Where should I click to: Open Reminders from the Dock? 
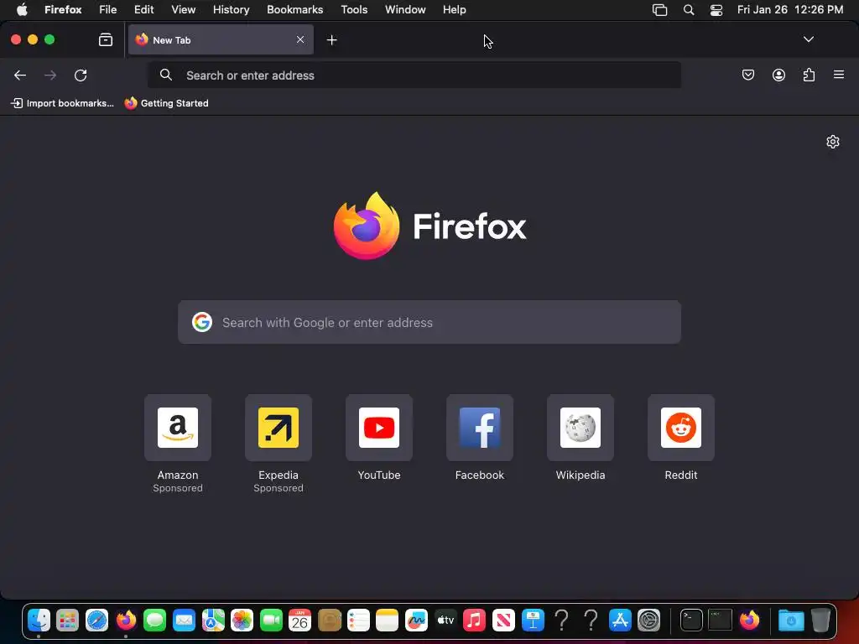pos(358,621)
